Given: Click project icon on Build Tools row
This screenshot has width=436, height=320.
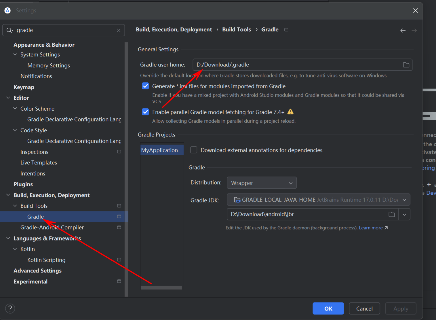Looking at the screenshot, I should click(119, 206).
